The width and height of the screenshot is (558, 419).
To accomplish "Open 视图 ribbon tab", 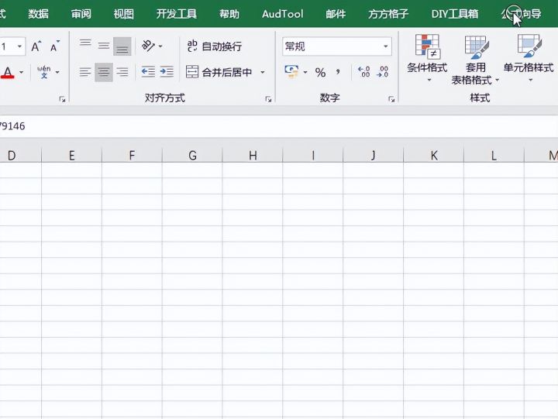I will tap(124, 14).
